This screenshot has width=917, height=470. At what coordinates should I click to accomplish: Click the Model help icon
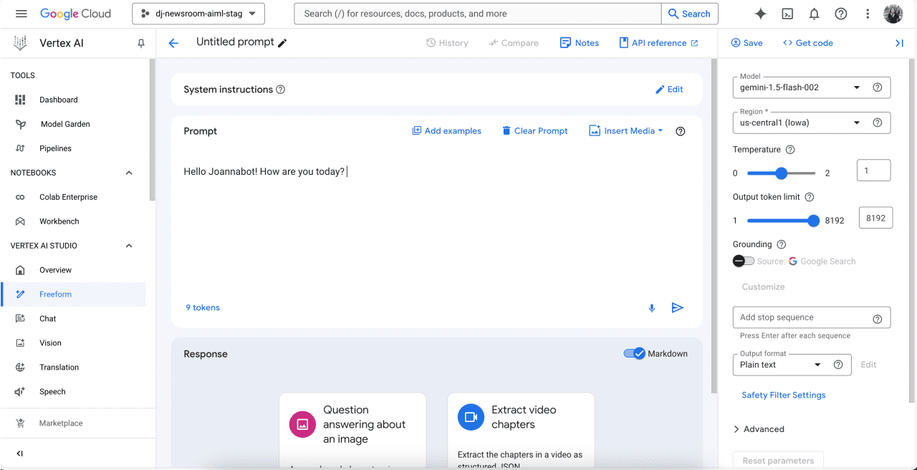click(x=877, y=87)
